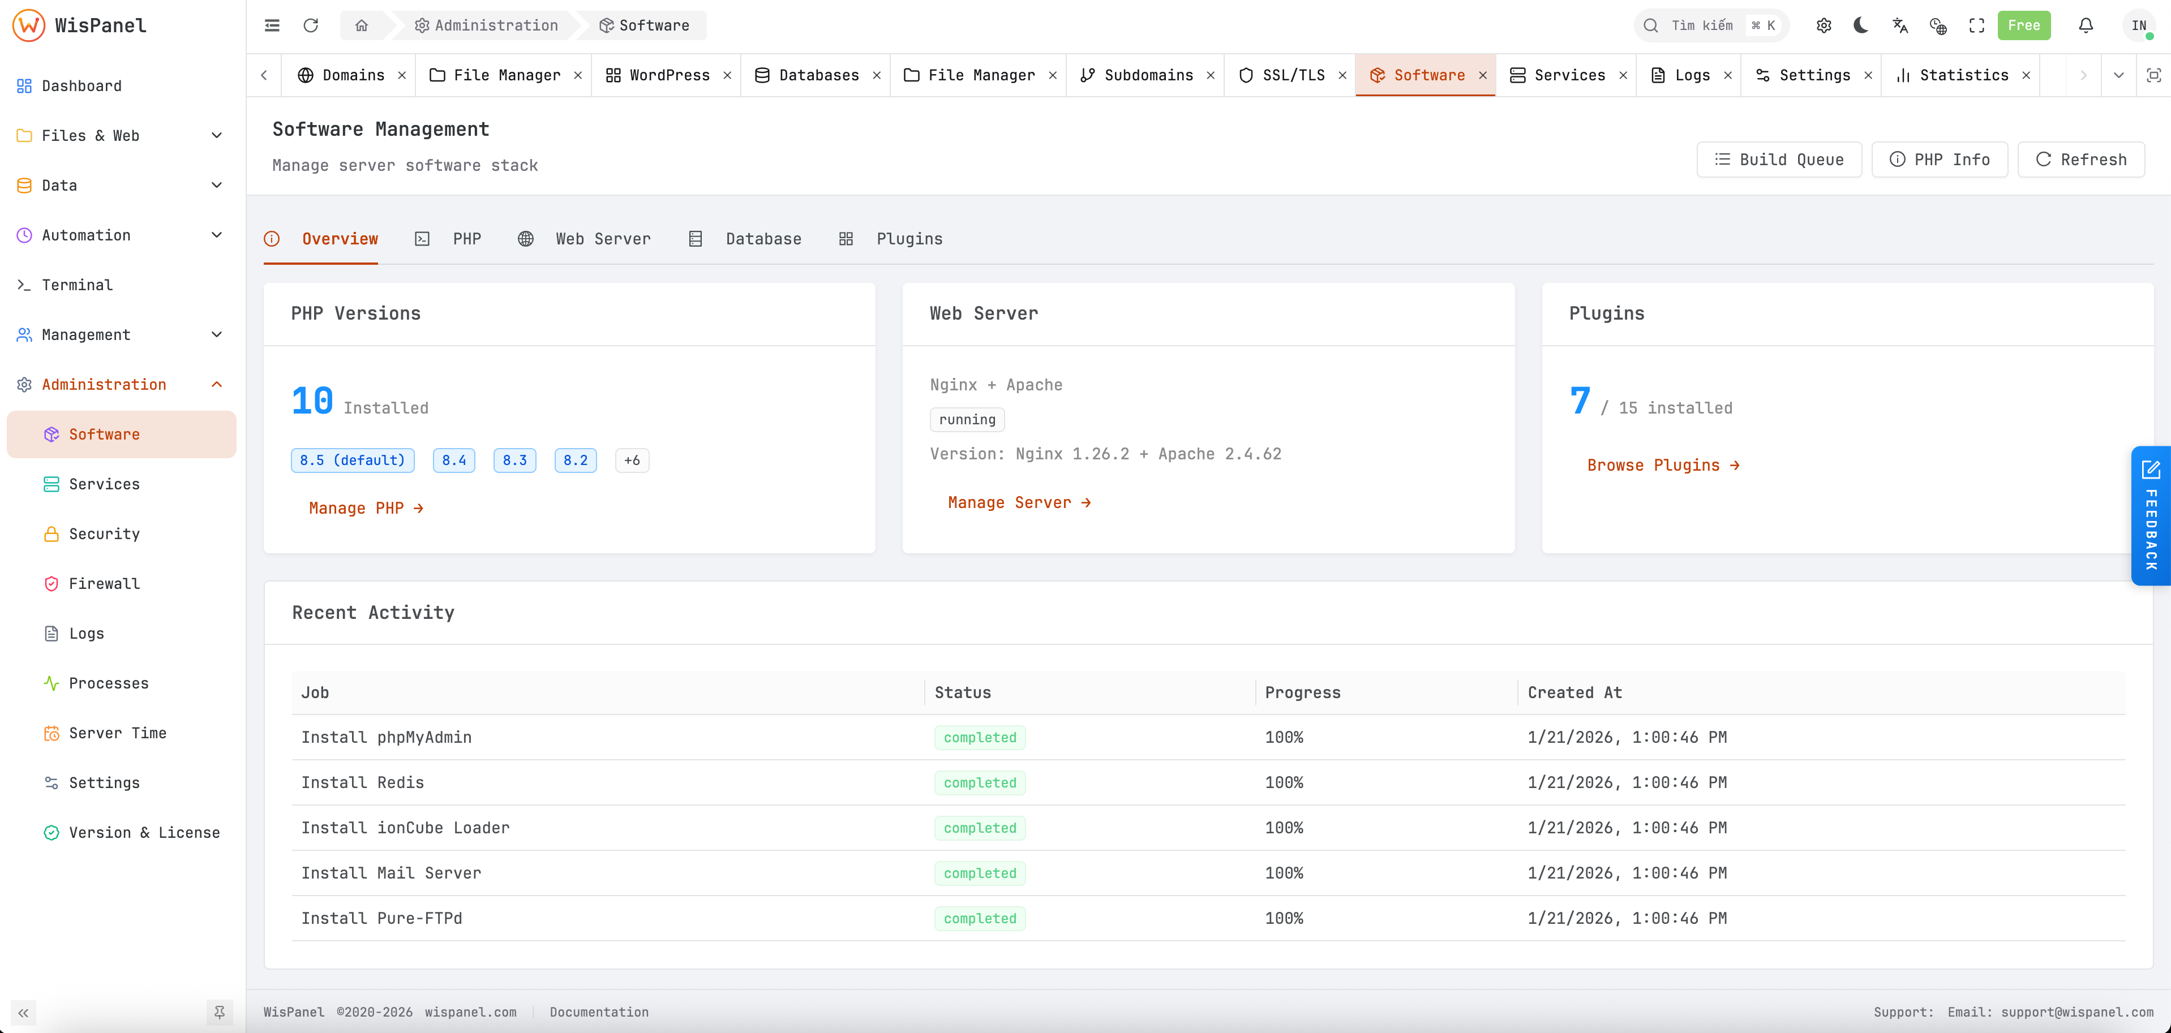The height and width of the screenshot is (1033, 2171).
Task: Open the Security section
Action: pyautogui.click(x=104, y=533)
